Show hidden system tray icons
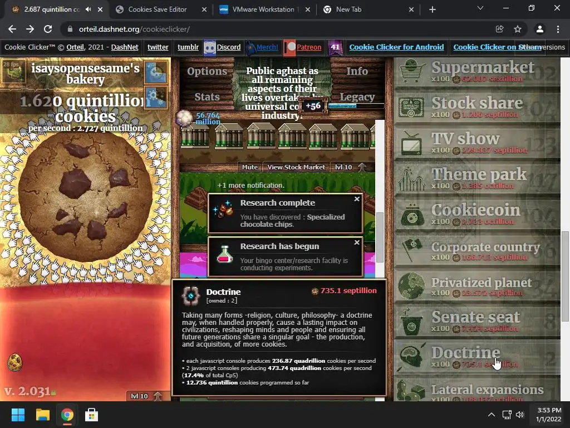570x428 pixels. 491,415
